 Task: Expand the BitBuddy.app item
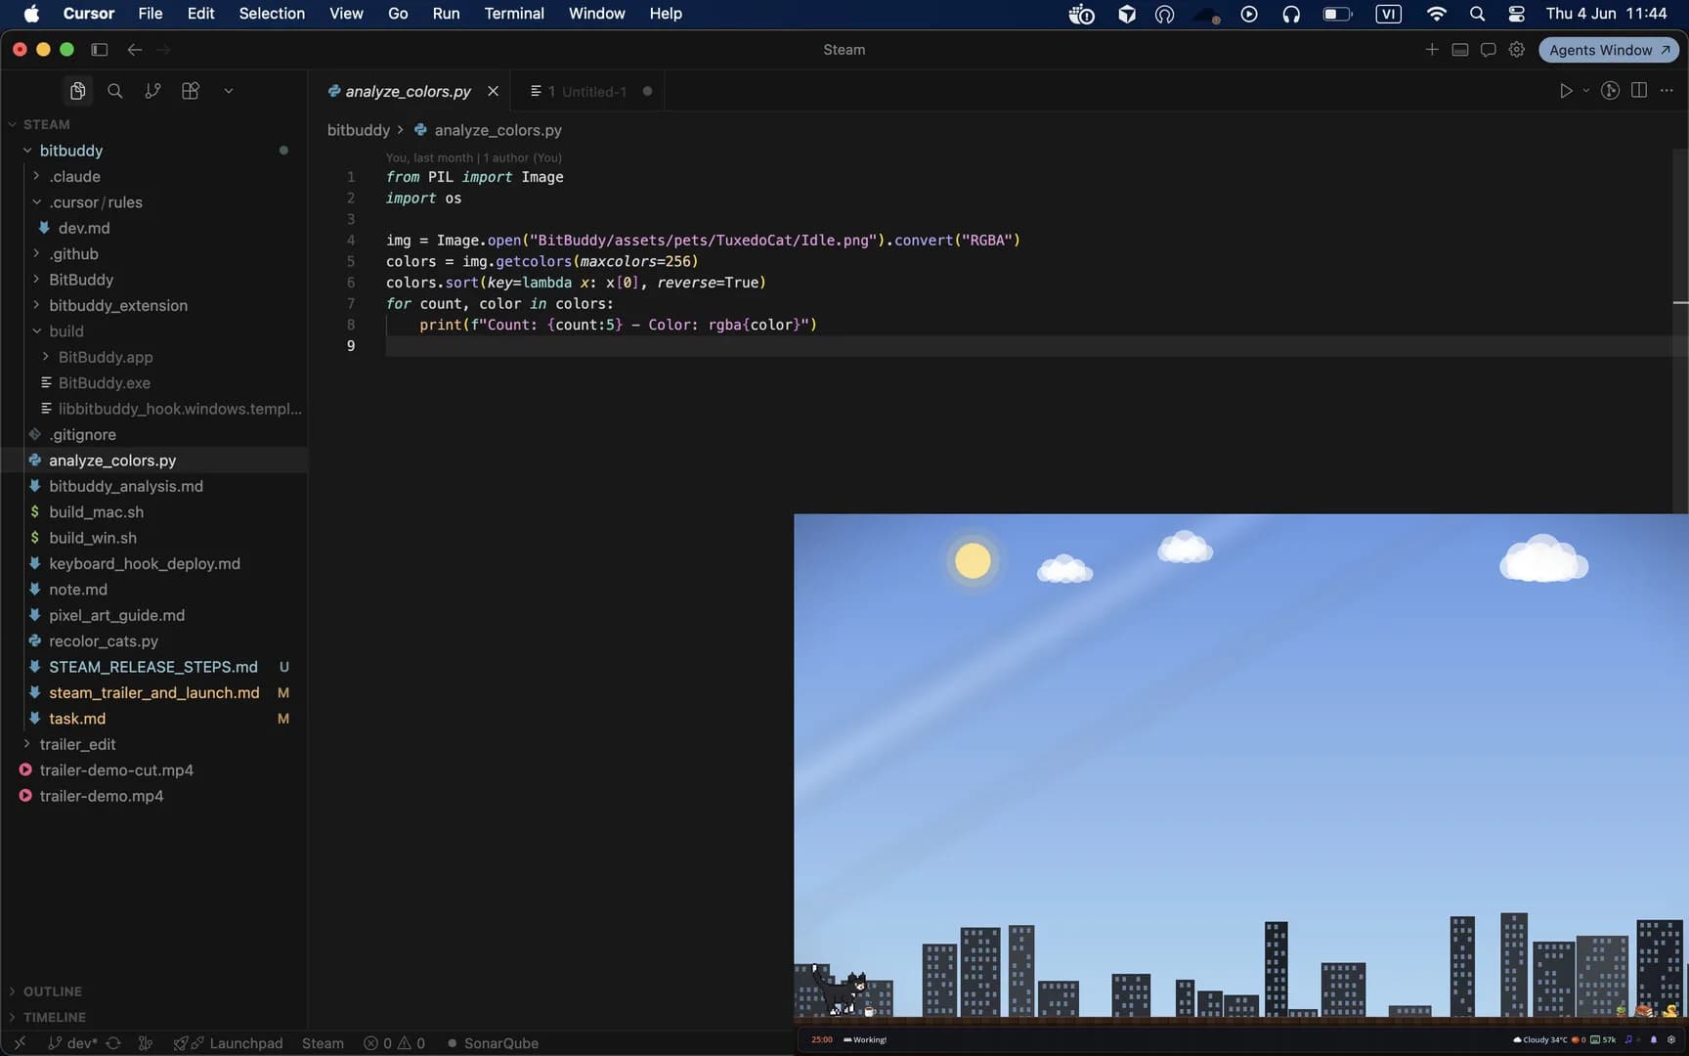point(154,357)
